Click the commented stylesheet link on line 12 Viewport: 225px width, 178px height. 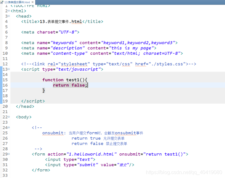[109, 64]
